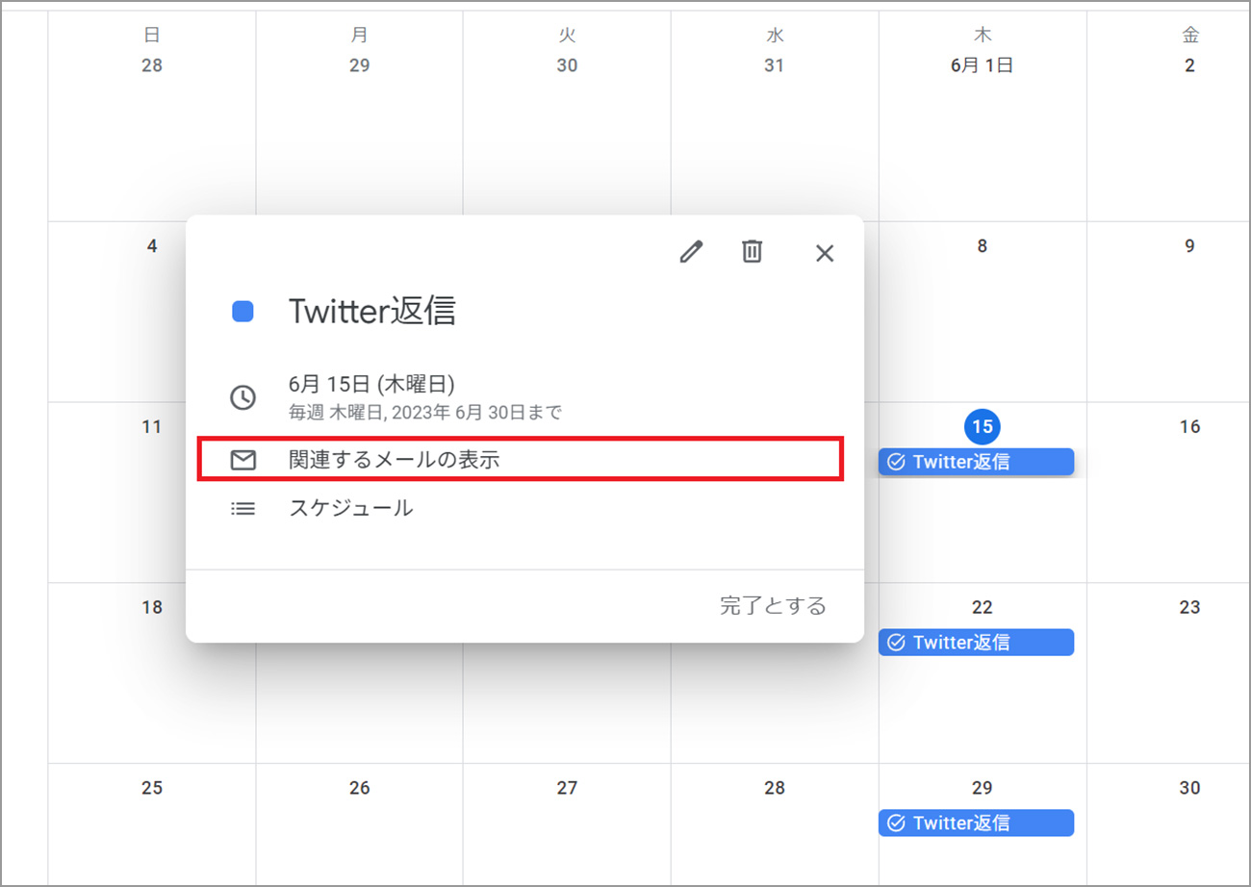Viewport: 1251px width, 887px height.
Task: Select date 31 in Wednesday column
Action: 775,66
